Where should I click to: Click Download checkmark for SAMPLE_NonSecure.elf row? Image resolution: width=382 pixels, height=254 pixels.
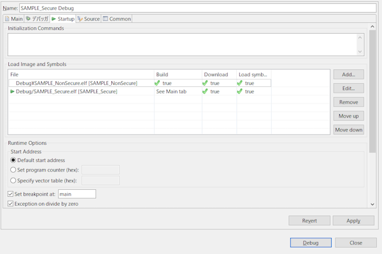205,83
